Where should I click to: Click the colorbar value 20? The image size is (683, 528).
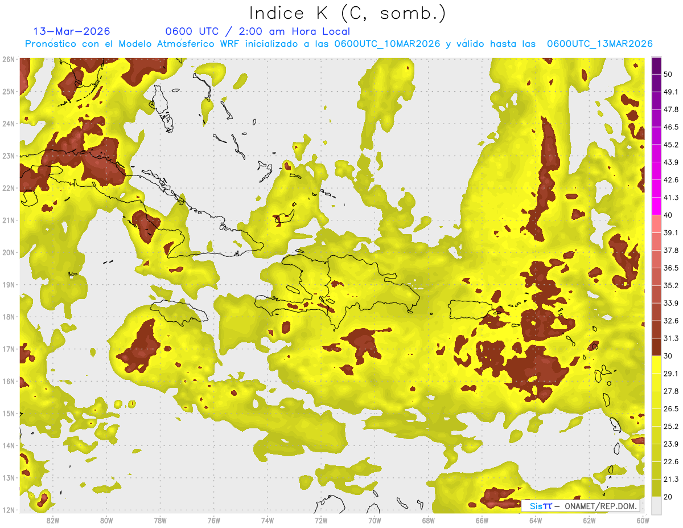tap(668, 497)
